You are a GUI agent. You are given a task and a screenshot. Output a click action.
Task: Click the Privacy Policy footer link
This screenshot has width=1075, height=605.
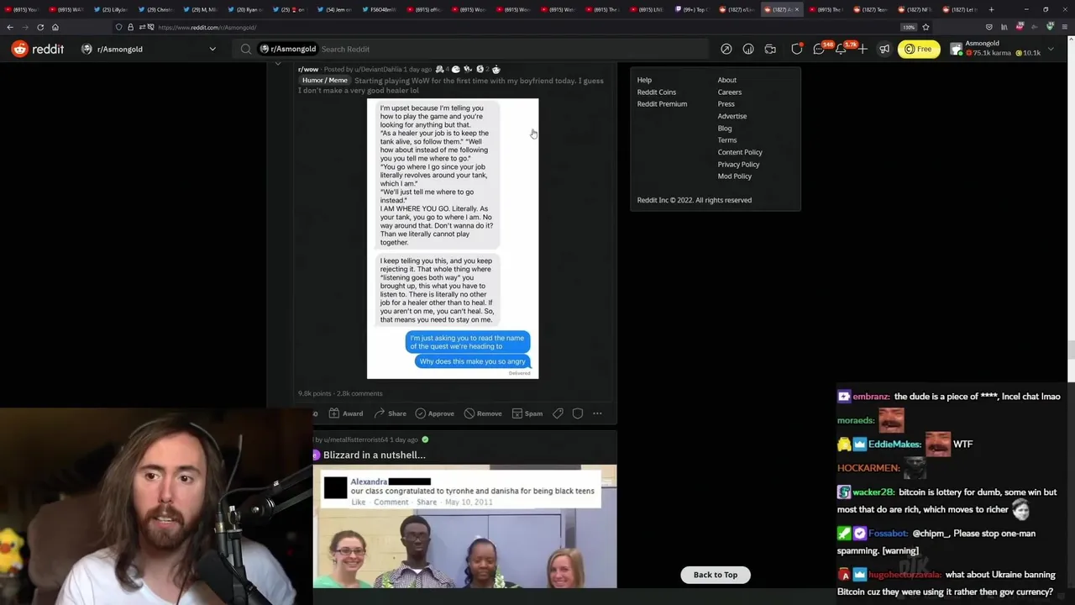click(738, 164)
